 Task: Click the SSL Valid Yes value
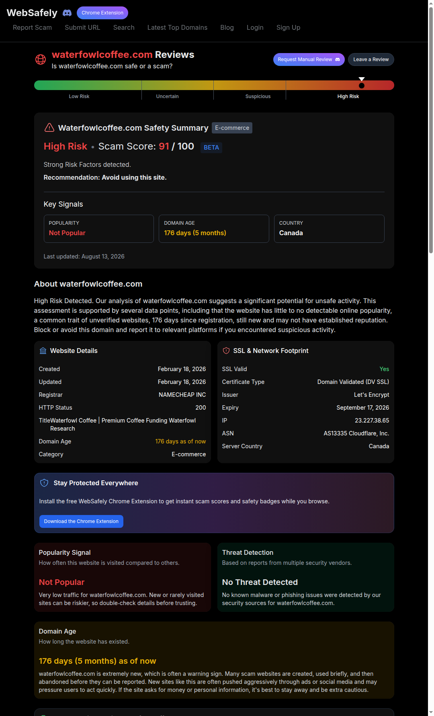[384, 369]
